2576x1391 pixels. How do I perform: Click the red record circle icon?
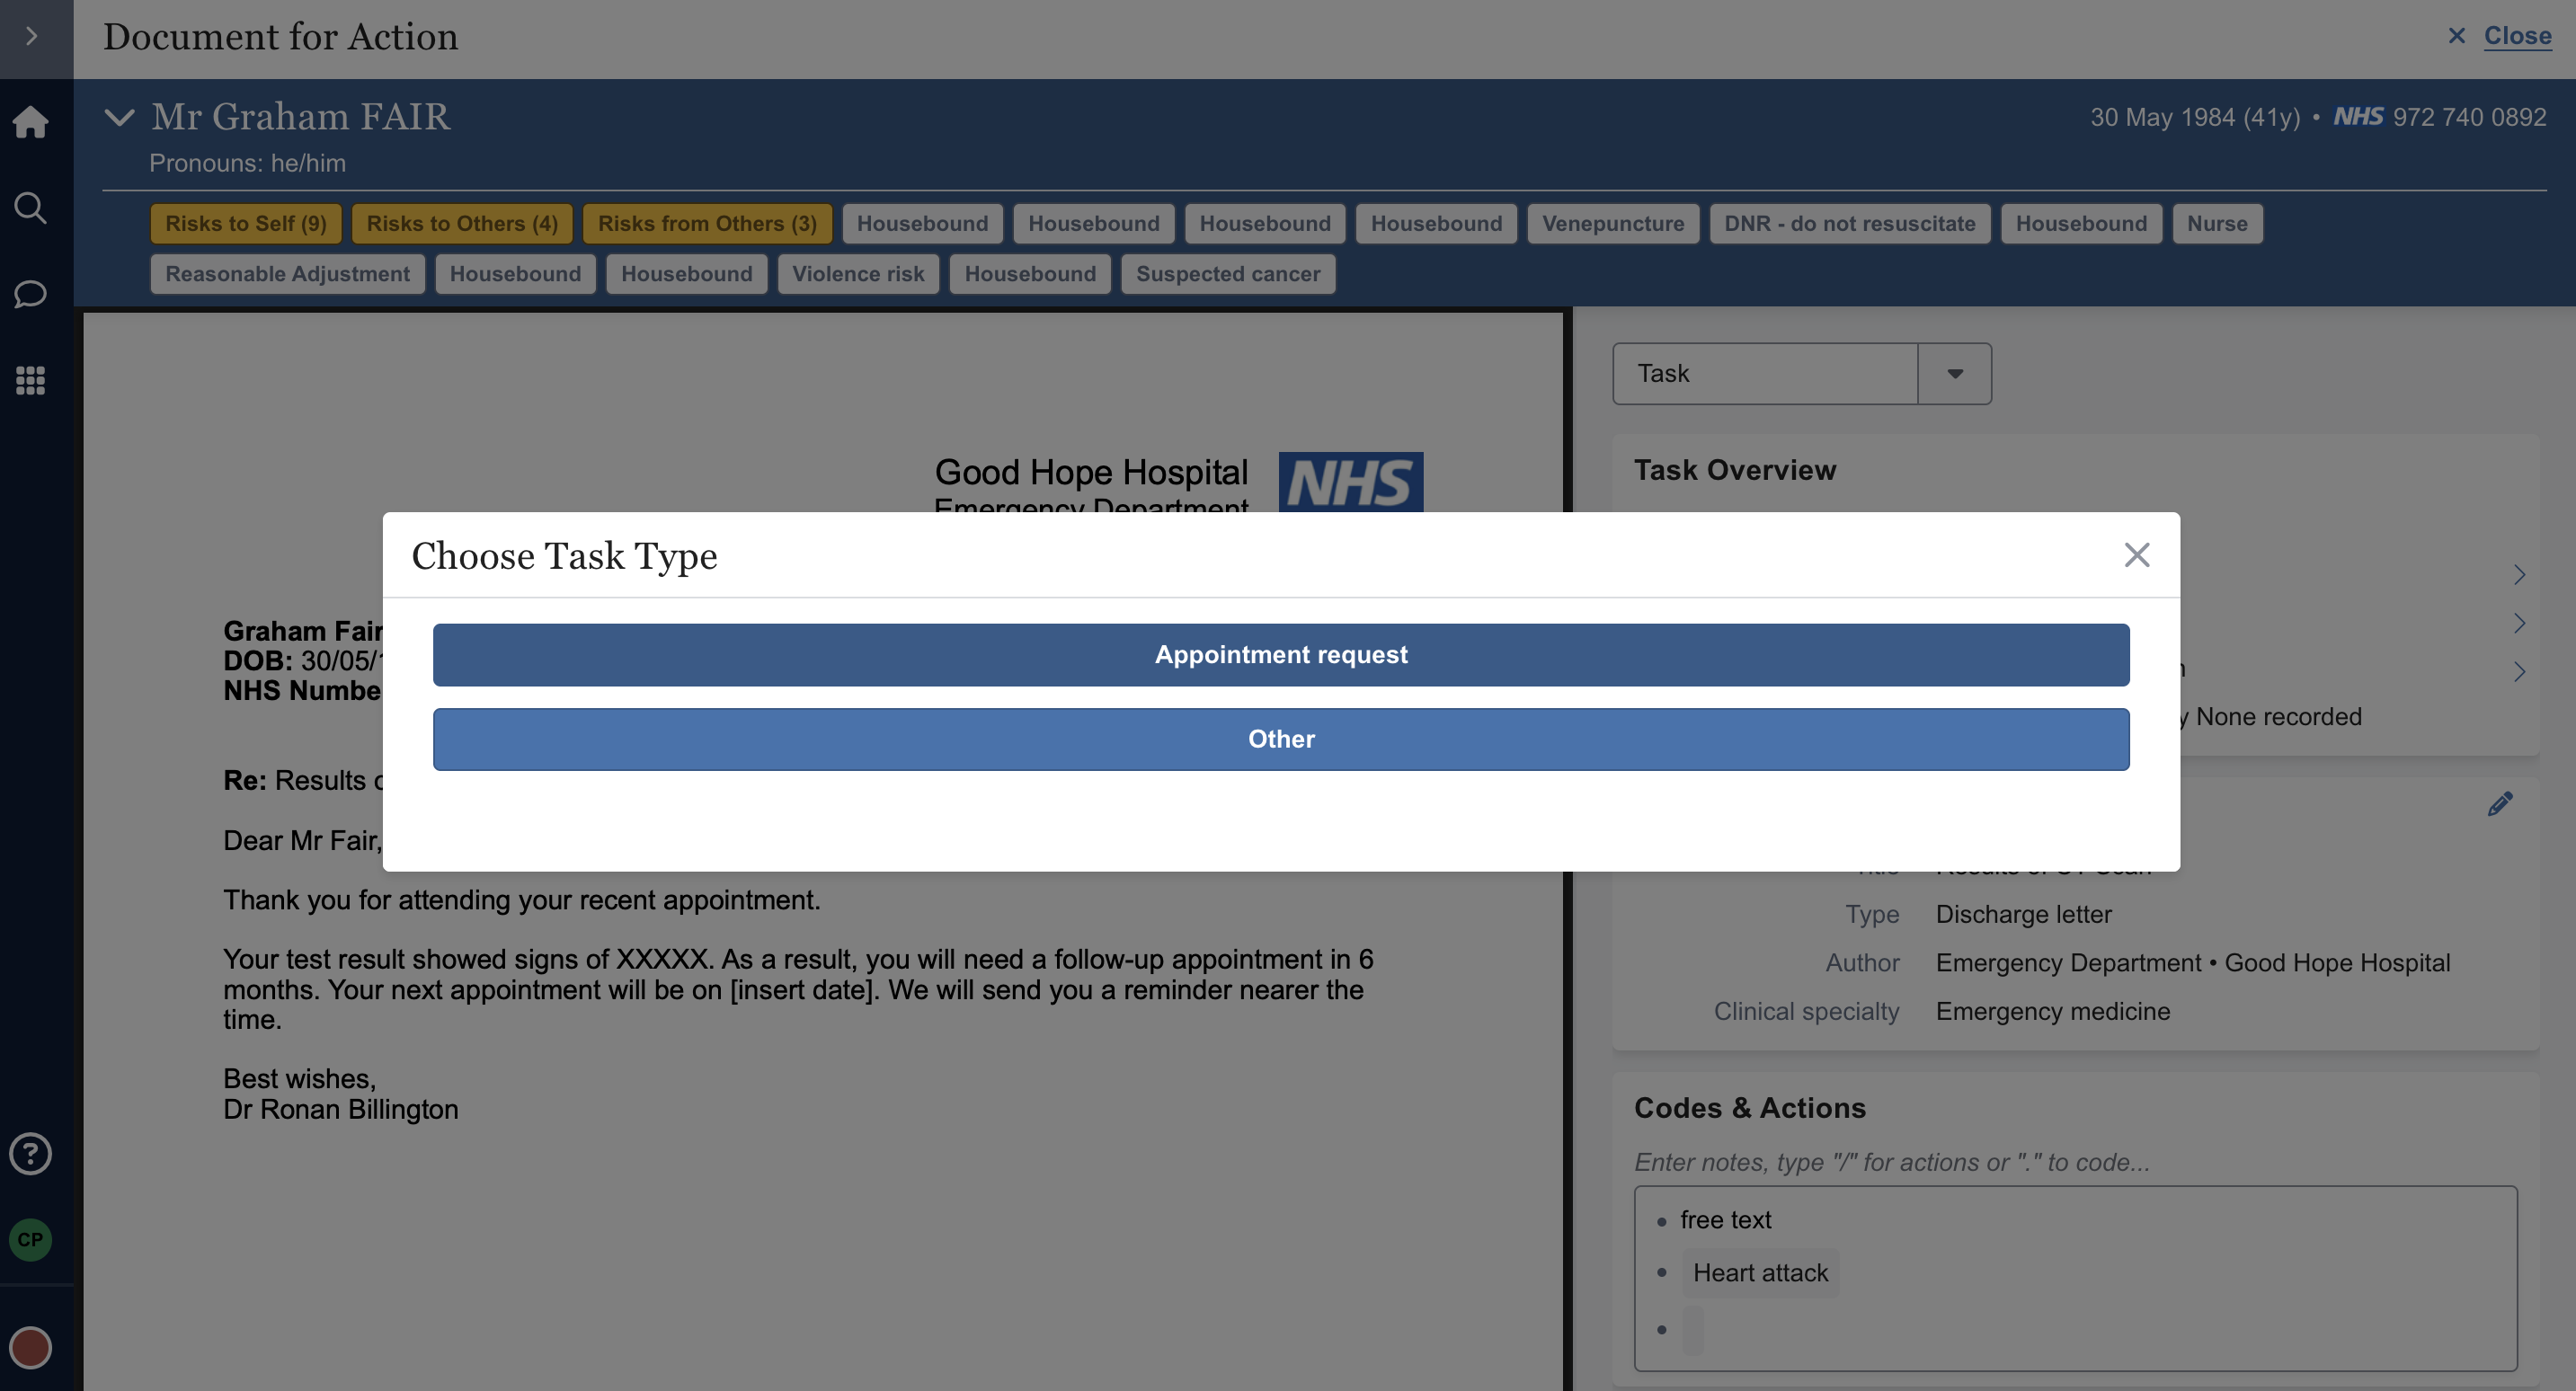[x=30, y=1347]
